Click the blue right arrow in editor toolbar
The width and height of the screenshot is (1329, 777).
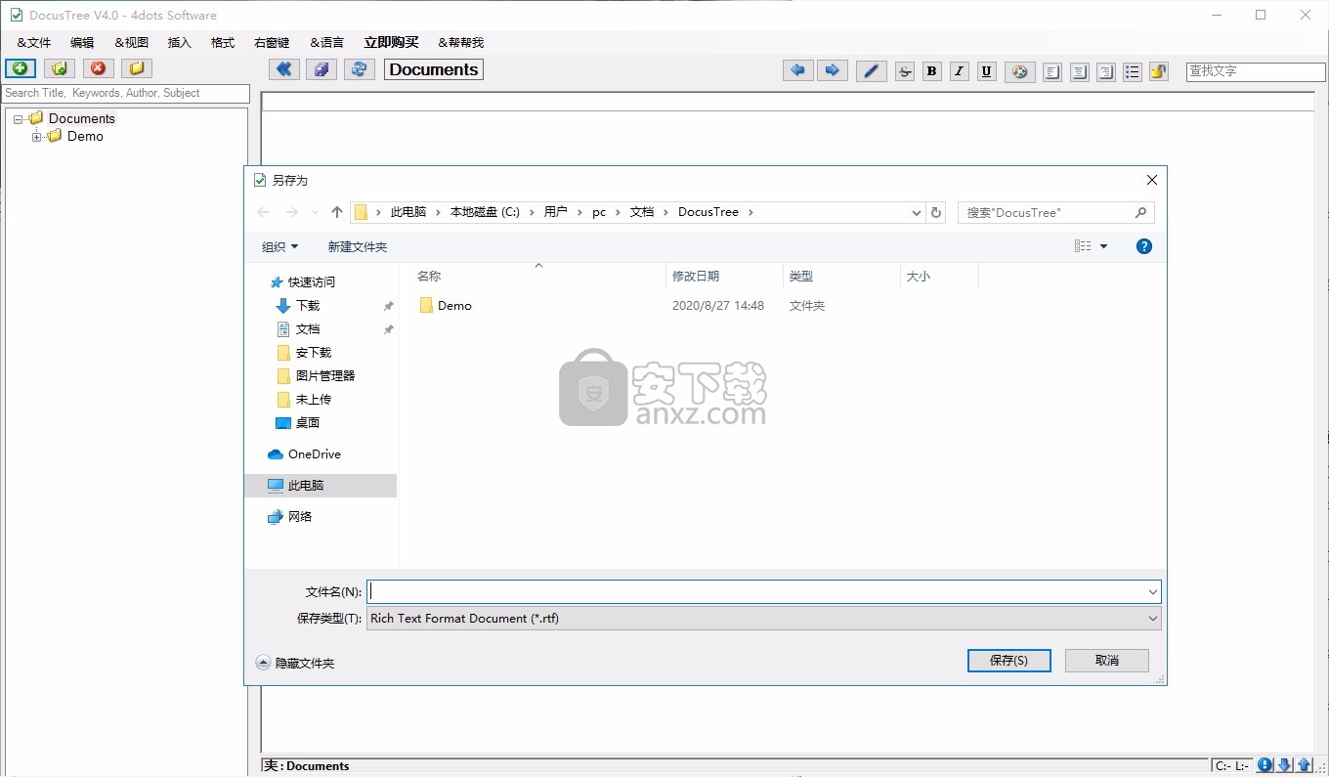coord(833,70)
